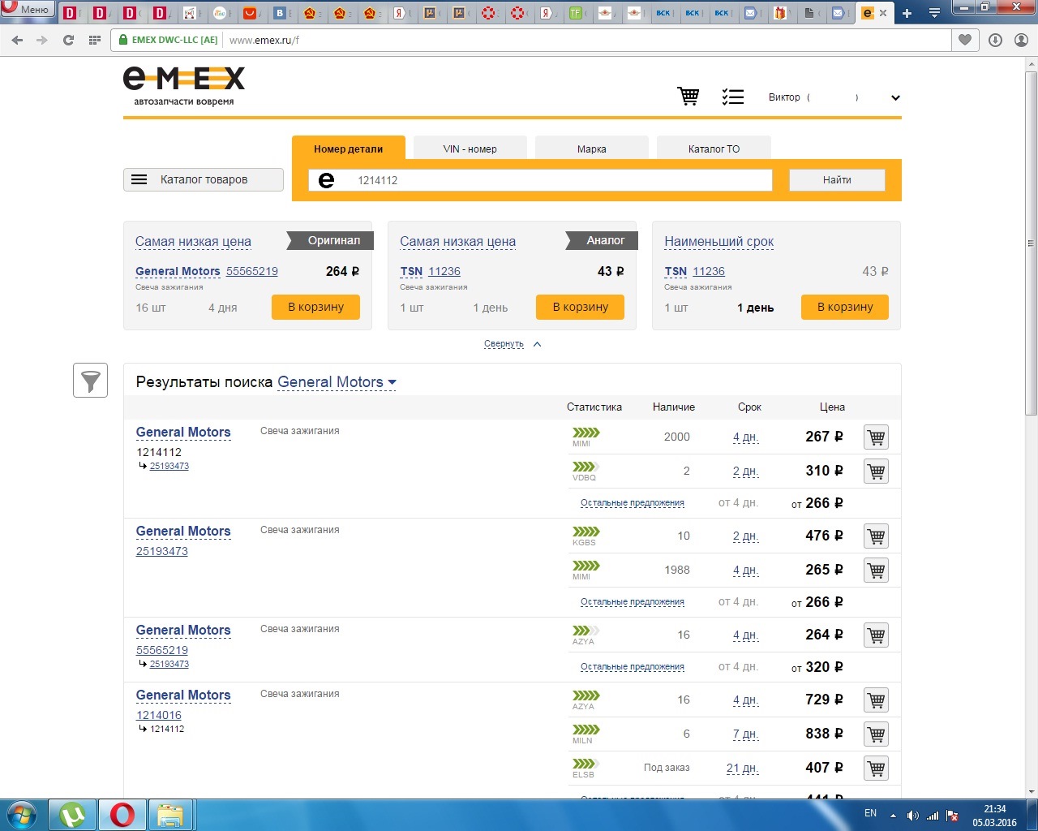Click the EN language indicator in tray
Viewport: 1038px width, 831px height.
coord(870,813)
